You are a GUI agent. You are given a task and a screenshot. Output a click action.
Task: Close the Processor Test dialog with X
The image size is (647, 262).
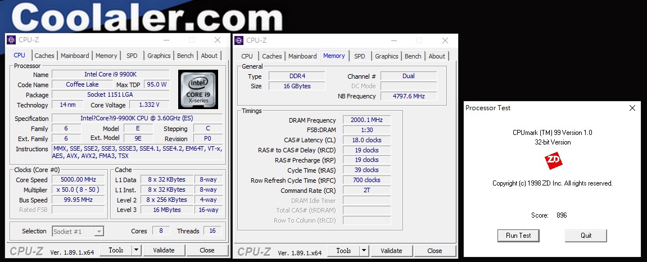coord(632,108)
